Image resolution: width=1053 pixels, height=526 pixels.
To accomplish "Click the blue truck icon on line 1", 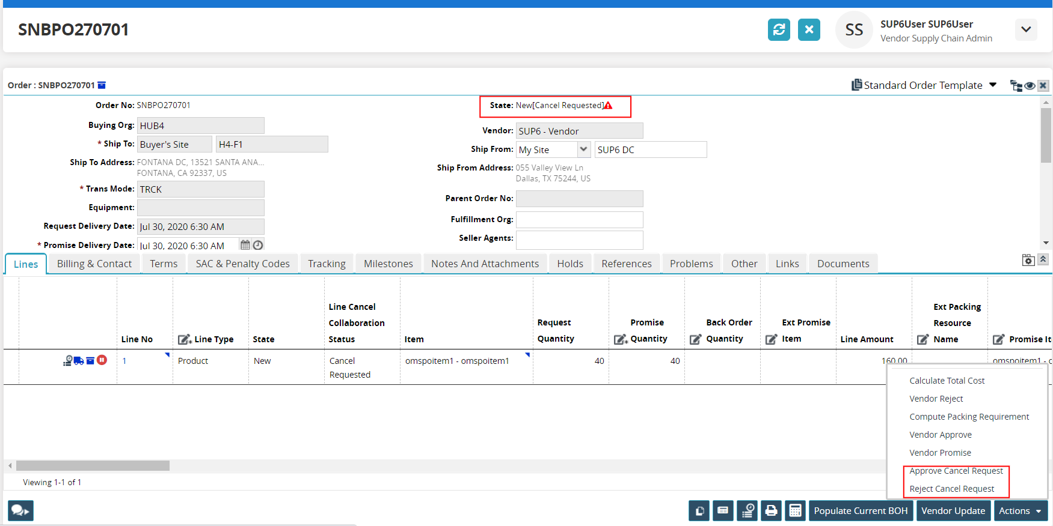I will click(x=79, y=360).
